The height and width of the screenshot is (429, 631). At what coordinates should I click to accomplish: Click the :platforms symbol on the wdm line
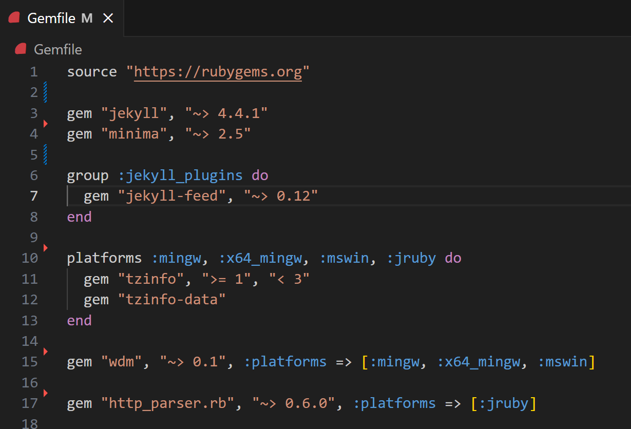click(285, 362)
